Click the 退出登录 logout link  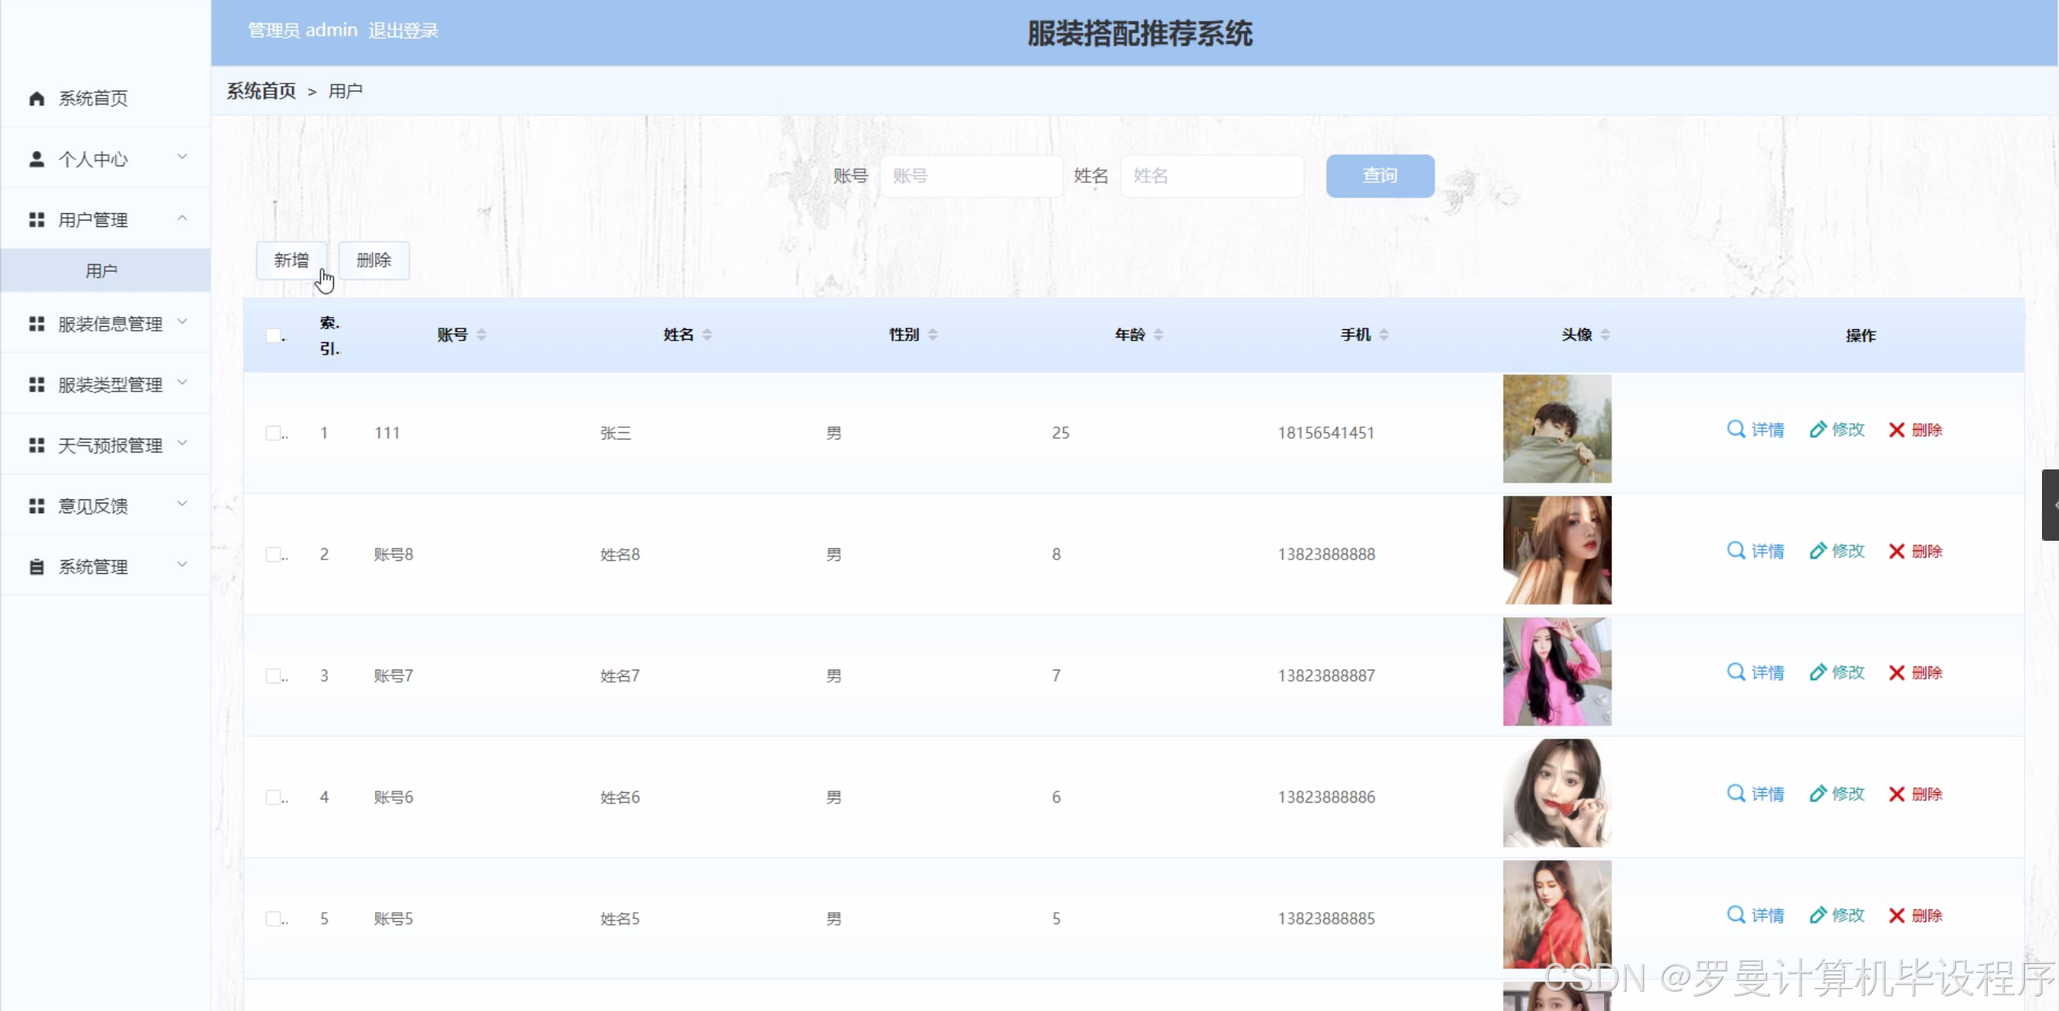(x=403, y=31)
